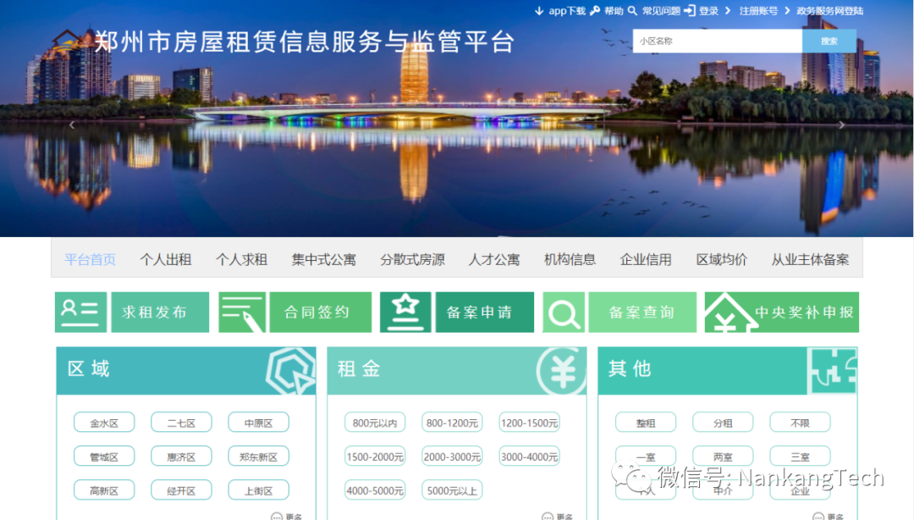Select the 整租 rental type filter

coord(646,423)
